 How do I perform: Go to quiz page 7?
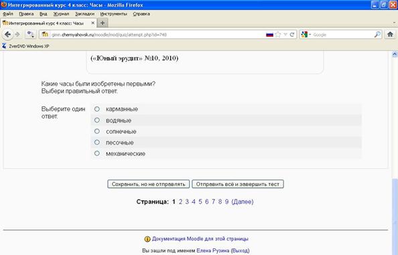(x=214, y=201)
